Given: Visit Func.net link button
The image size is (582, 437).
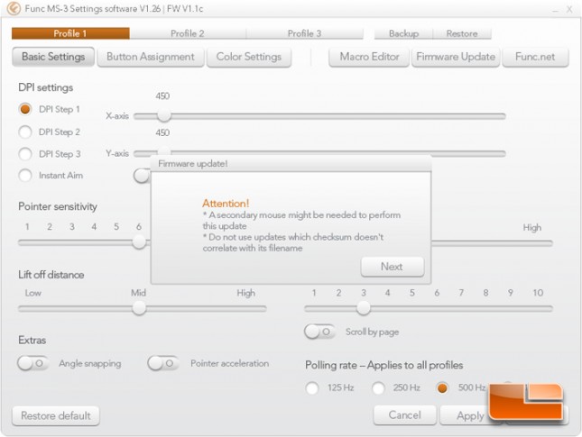Looking at the screenshot, I should 535,57.
